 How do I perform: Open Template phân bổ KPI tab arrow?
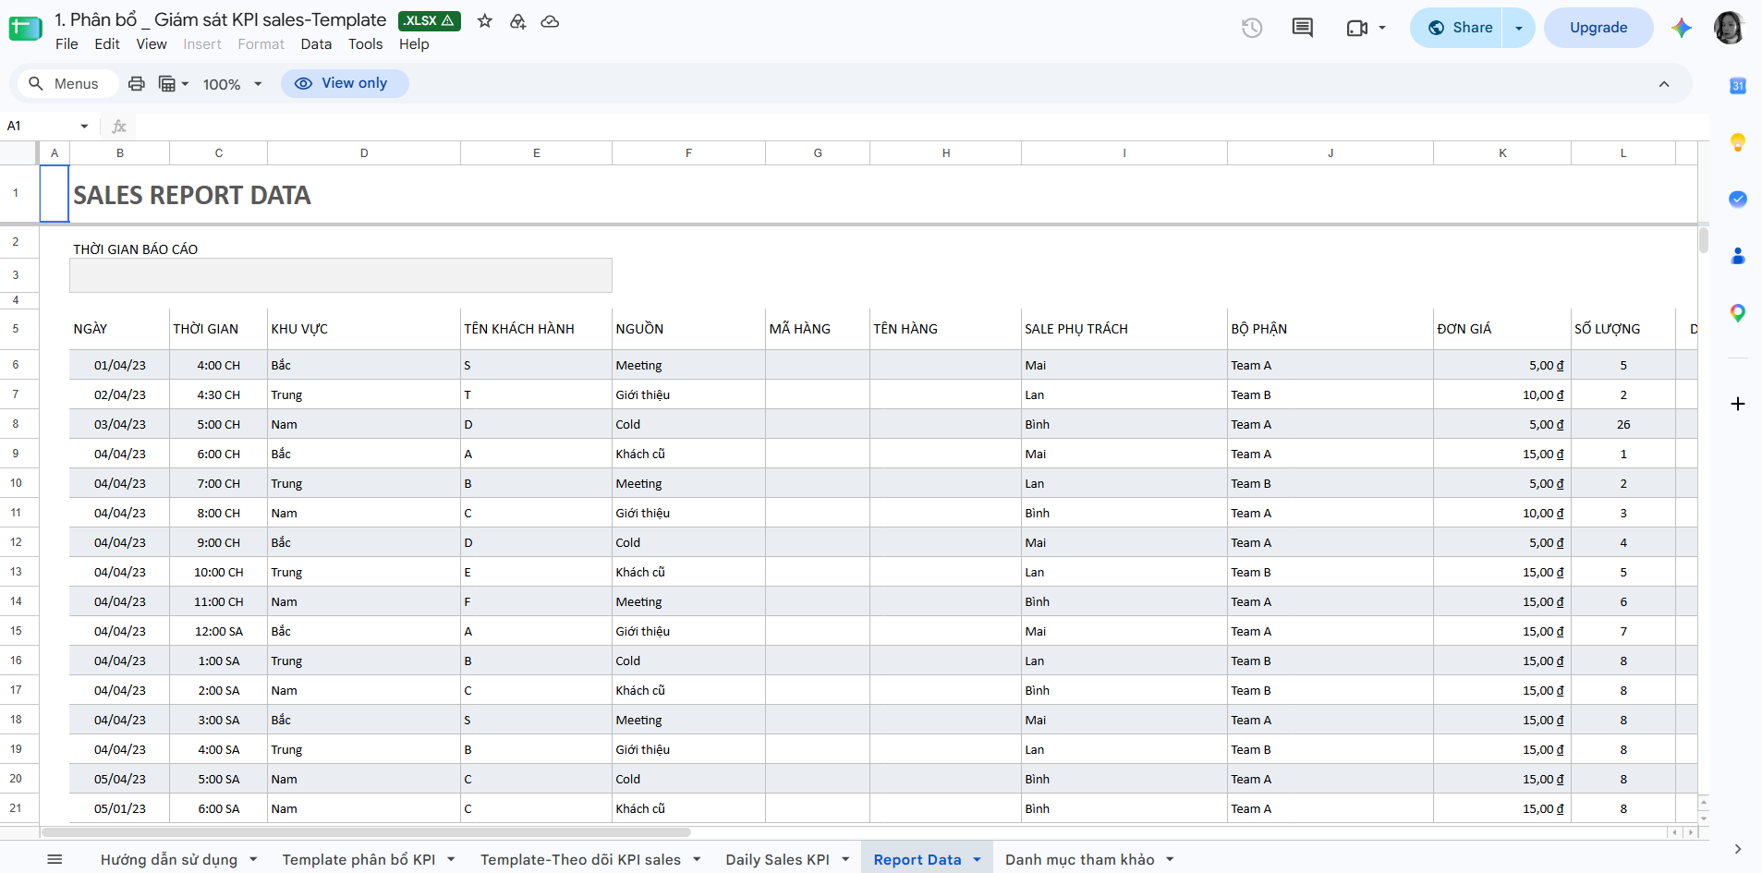451,859
